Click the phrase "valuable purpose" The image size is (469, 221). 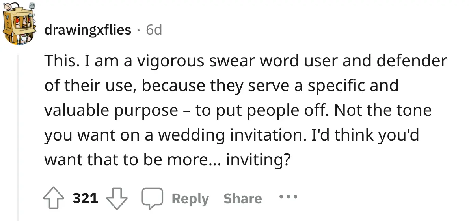tap(111, 111)
